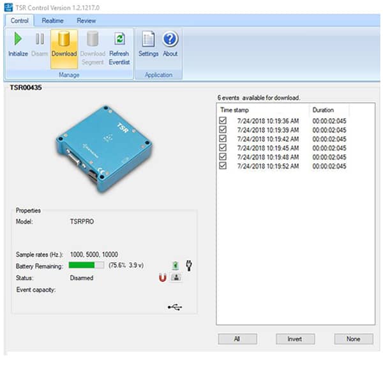Click the power plug icon
This screenshot has width=383, height=383.
click(189, 265)
